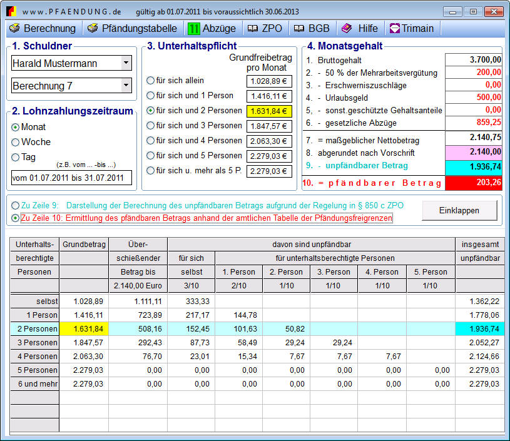Click the '2.140,00 Euro' column header
510x441 pixels.
(x=138, y=285)
